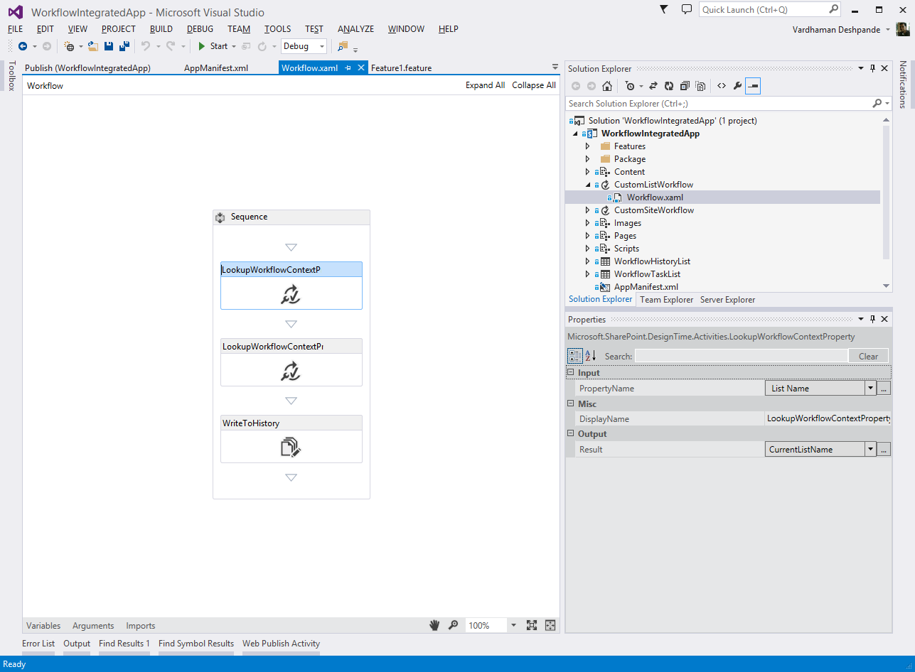This screenshot has width=915, height=672.
Task: Switch to the Team Explorer tab
Action: 666,300
